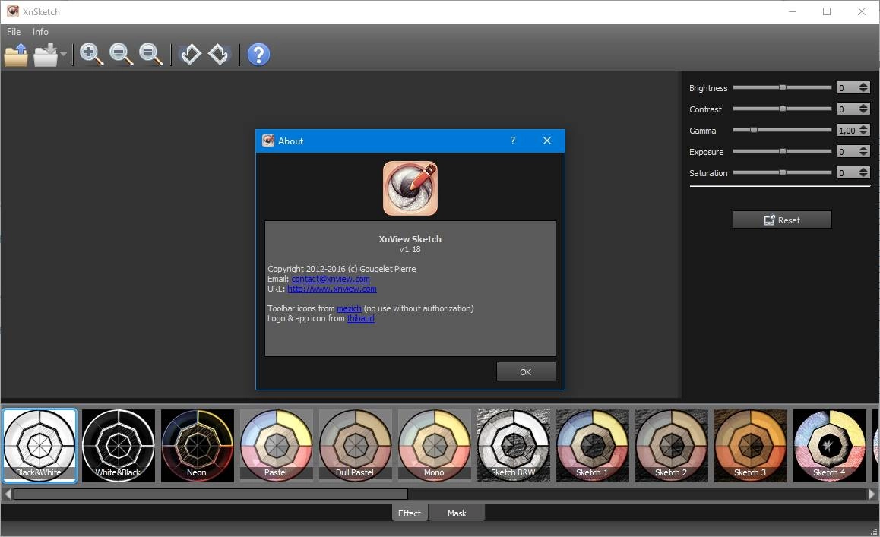Image resolution: width=880 pixels, height=537 pixels.
Task: Open an image with the folder icon
Action: (16, 55)
